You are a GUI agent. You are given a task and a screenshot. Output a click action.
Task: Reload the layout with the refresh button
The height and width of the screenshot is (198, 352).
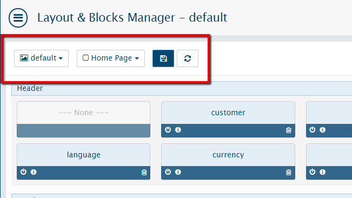tap(188, 58)
